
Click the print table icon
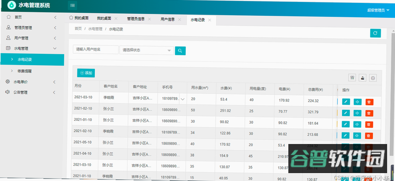373,78
